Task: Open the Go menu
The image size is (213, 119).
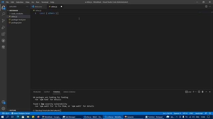Action: coord(33,2)
